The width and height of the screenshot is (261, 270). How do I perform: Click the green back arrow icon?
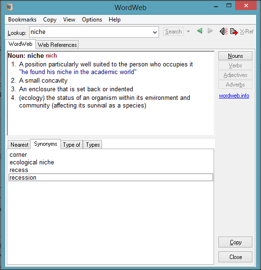(x=200, y=31)
